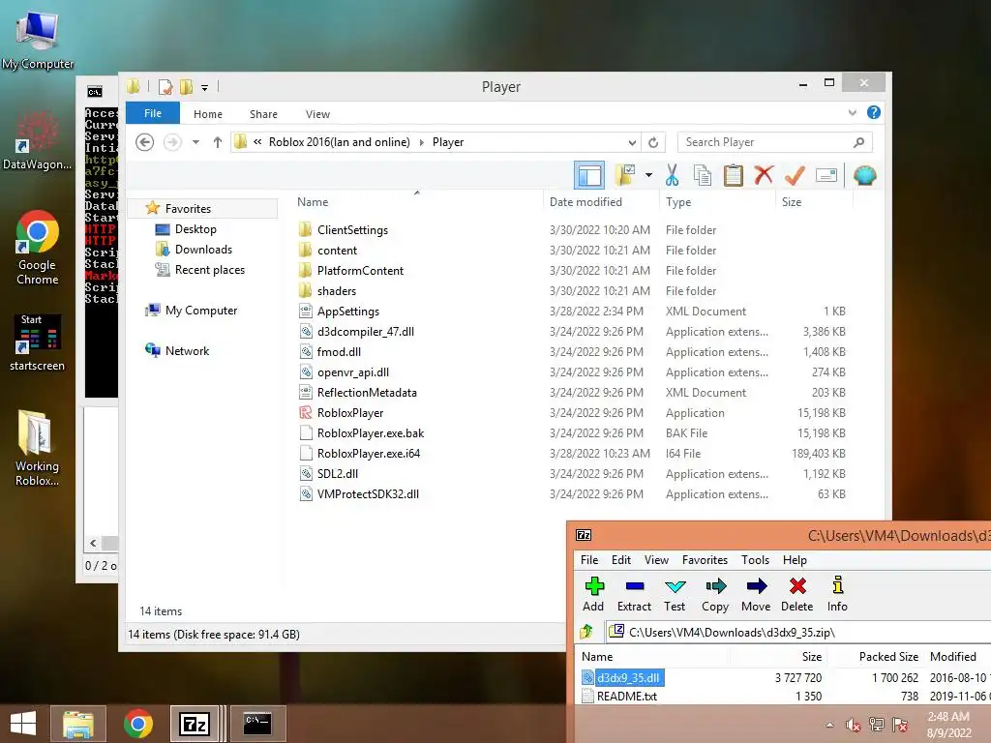
Task: Click the Command Prompt taskbar icon
Action: (257, 724)
